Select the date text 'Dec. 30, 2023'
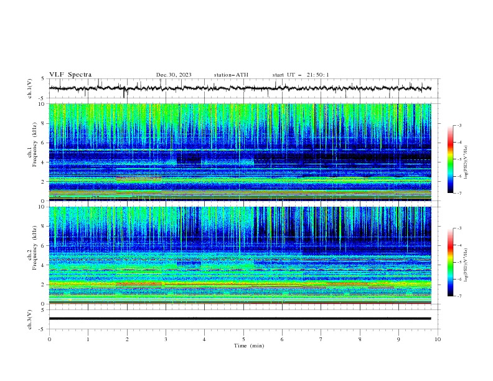This screenshot has height=381, width=493. [174, 75]
